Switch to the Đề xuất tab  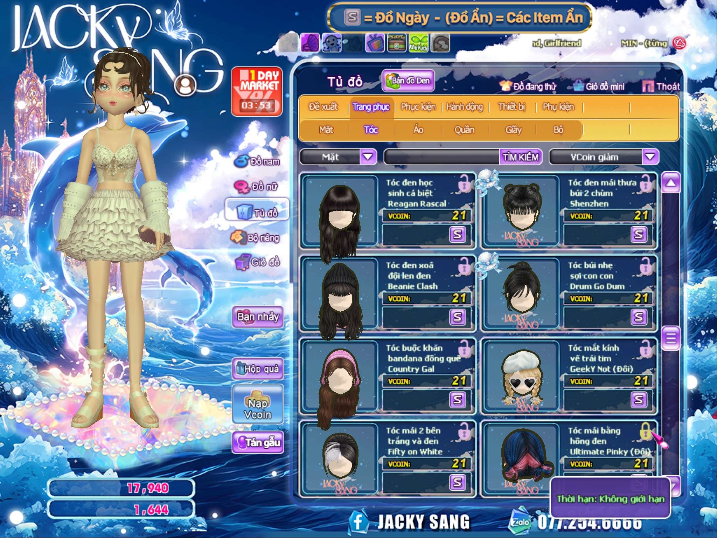323,106
